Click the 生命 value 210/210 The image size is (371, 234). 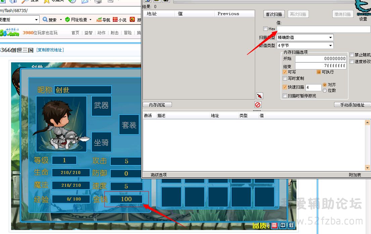pyautogui.click(x=71, y=173)
